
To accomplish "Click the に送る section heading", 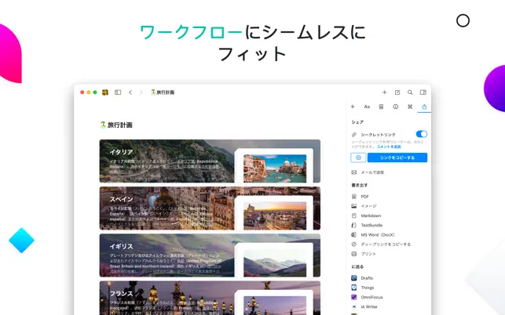I will 357,266.
